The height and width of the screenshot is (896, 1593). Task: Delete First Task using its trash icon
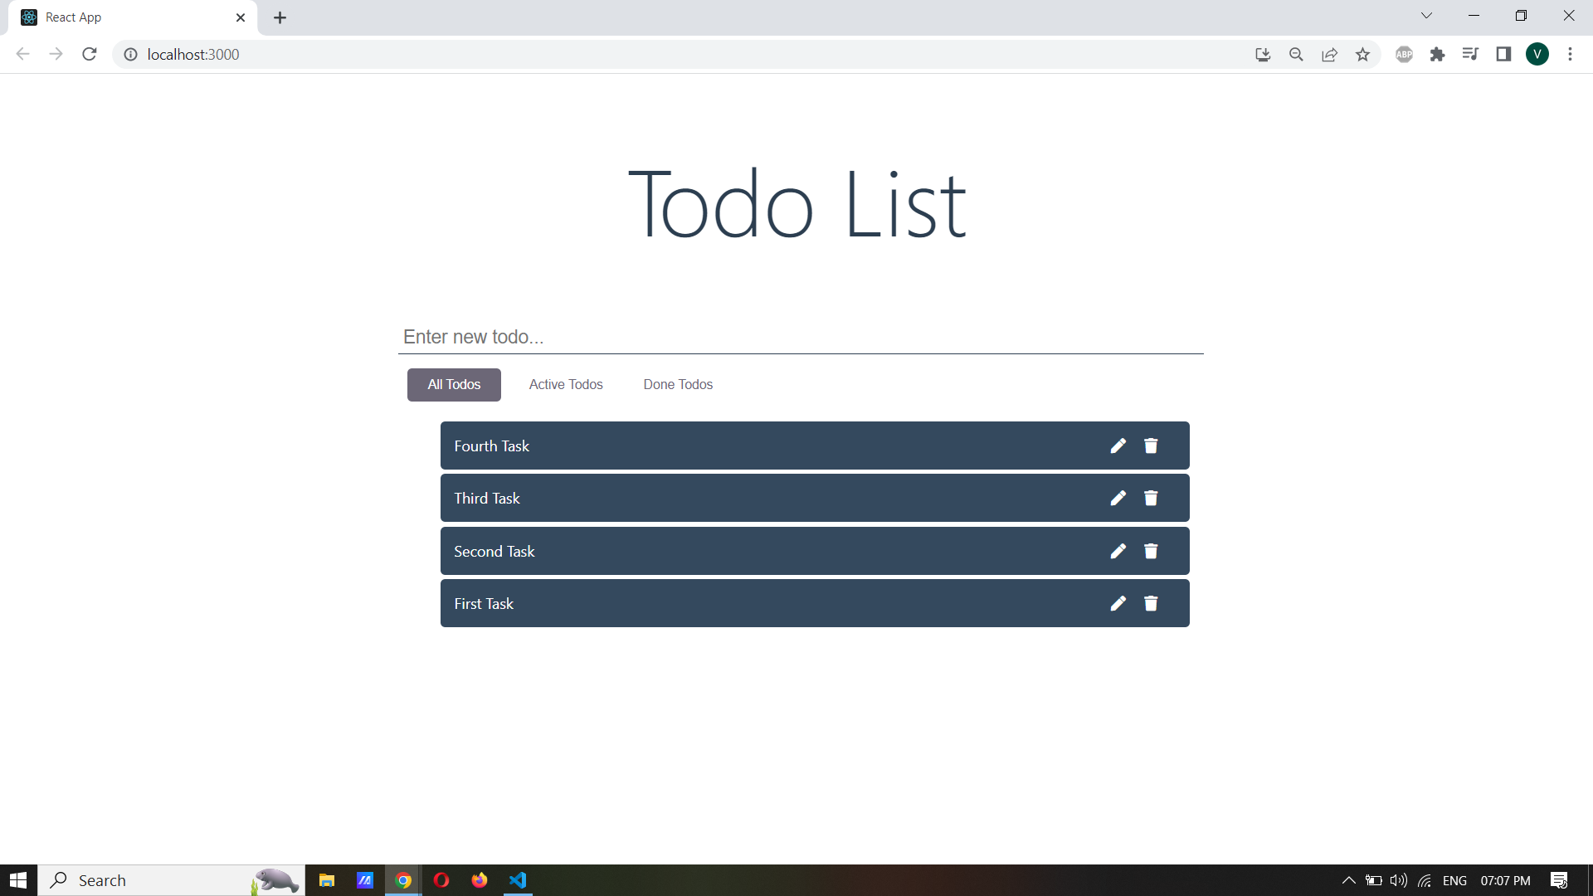click(1151, 603)
